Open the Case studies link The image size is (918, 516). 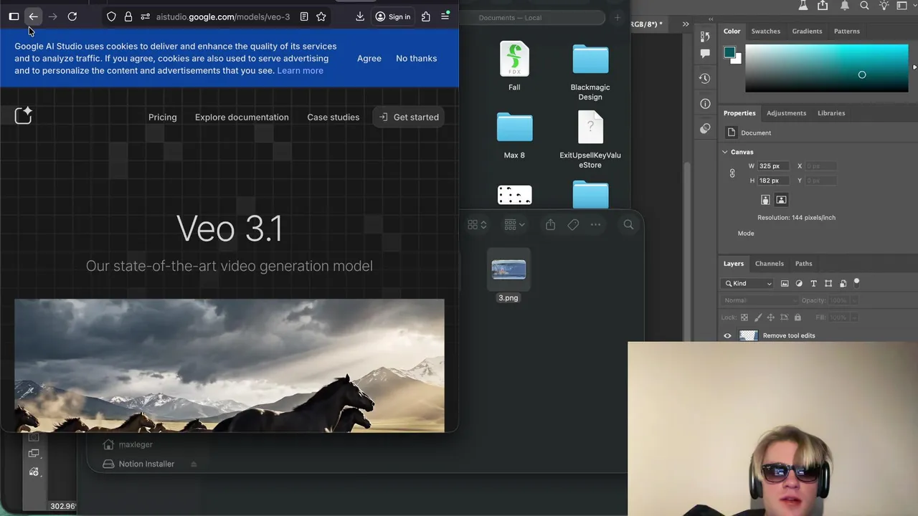(x=333, y=117)
